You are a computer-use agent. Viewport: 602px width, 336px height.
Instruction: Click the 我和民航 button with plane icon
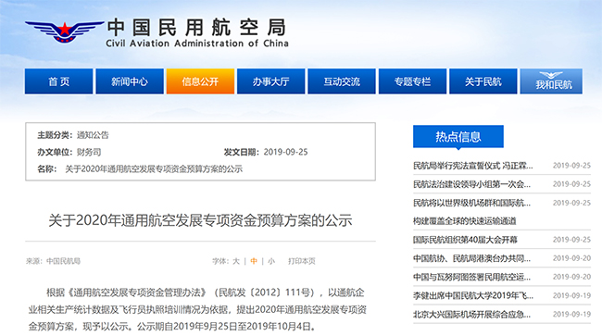coord(551,81)
